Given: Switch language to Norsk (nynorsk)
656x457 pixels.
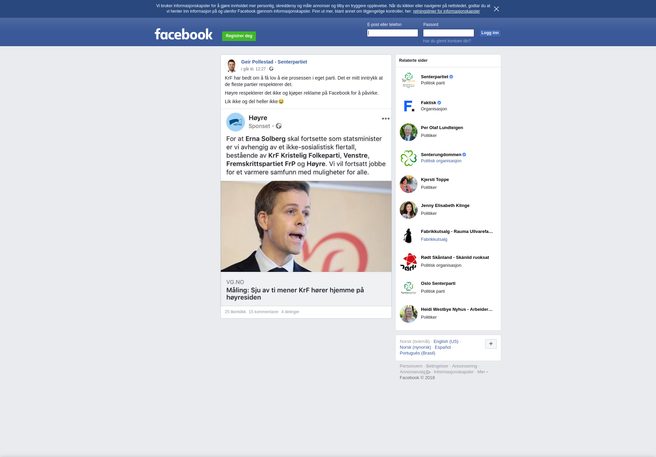Looking at the screenshot, I should (415, 347).
